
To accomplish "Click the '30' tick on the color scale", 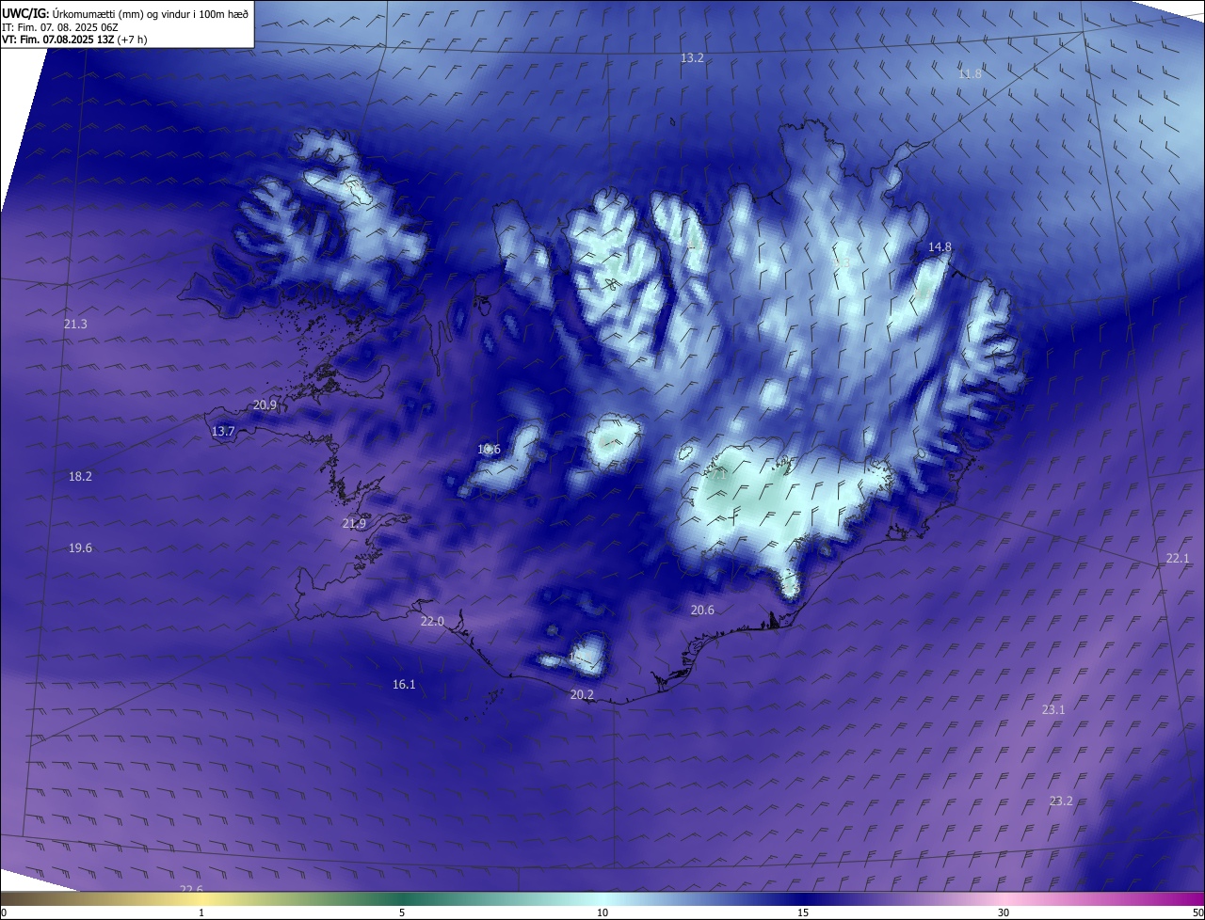I will click(1004, 912).
